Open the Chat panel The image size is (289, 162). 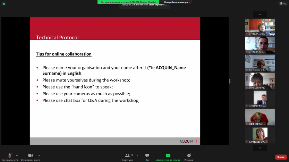point(147,156)
